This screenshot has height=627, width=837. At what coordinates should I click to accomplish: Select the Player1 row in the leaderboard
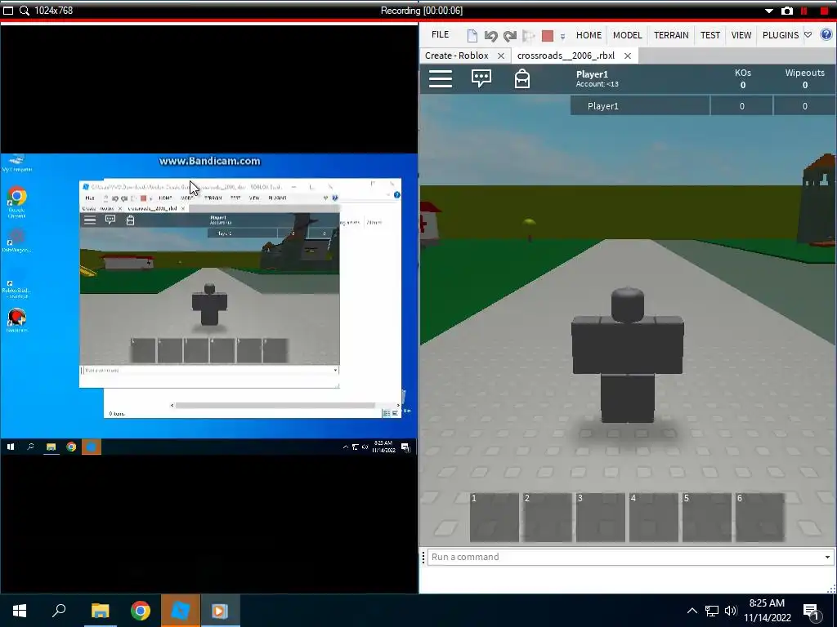(x=704, y=105)
